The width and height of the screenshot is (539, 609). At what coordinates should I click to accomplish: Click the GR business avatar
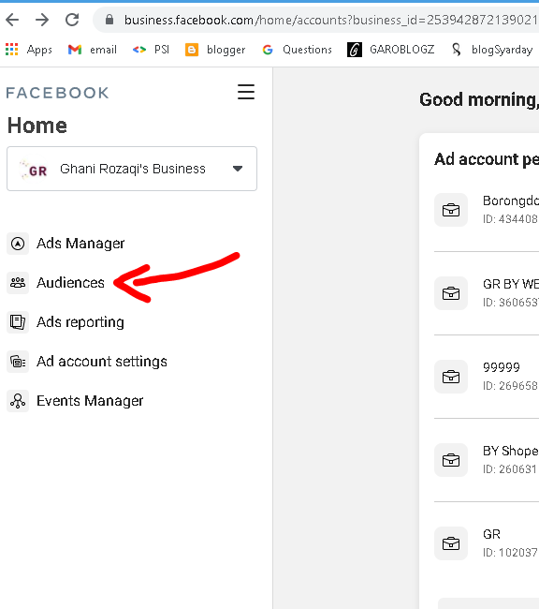34,170
